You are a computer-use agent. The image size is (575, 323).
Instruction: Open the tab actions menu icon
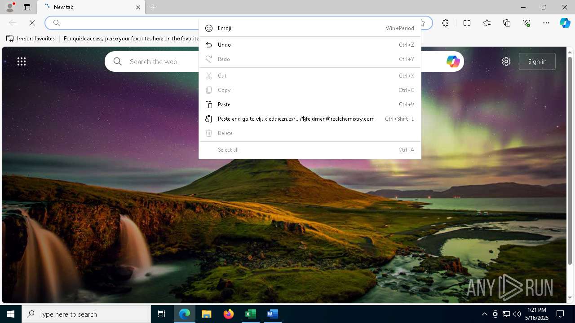pyautogui.click(x=27, y=7)
